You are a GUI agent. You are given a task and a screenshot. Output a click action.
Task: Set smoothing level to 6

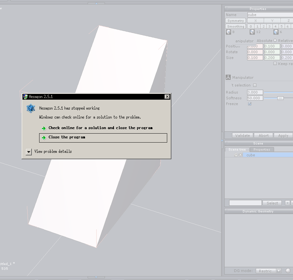(288, 26)
